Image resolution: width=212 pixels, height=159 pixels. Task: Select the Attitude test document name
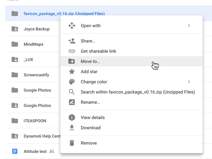(x=35, y=151)
